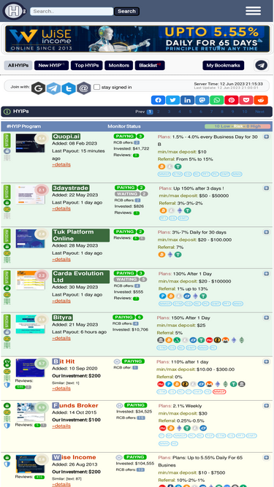Screen dimensions: 274x487
Task: Enable the stay signed in checkbox
Action: tap(97, 87)
